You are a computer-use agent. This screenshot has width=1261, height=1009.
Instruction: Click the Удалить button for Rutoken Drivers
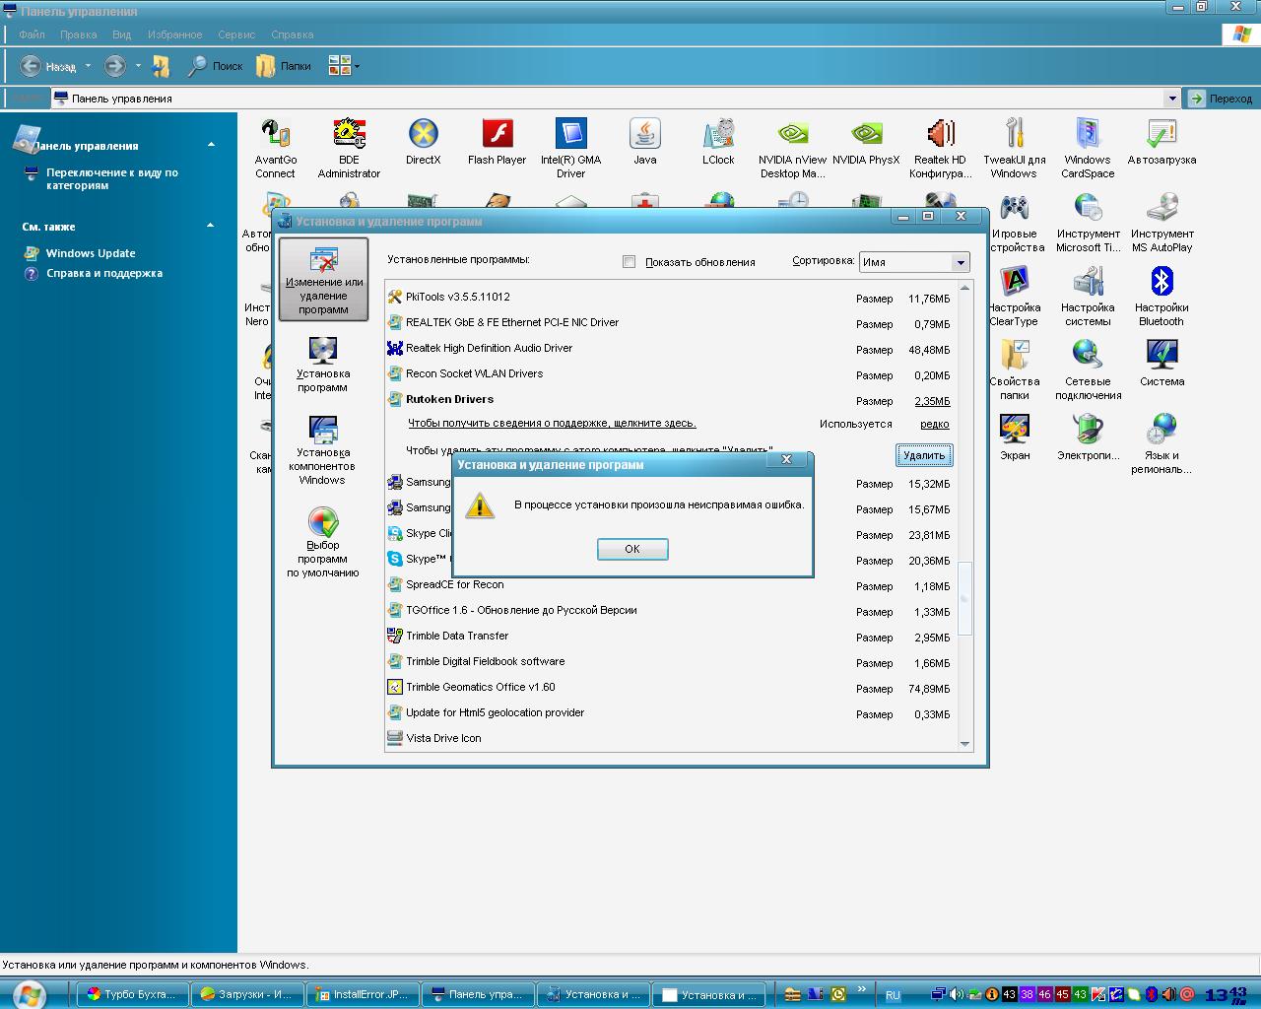tap(923, 455)
